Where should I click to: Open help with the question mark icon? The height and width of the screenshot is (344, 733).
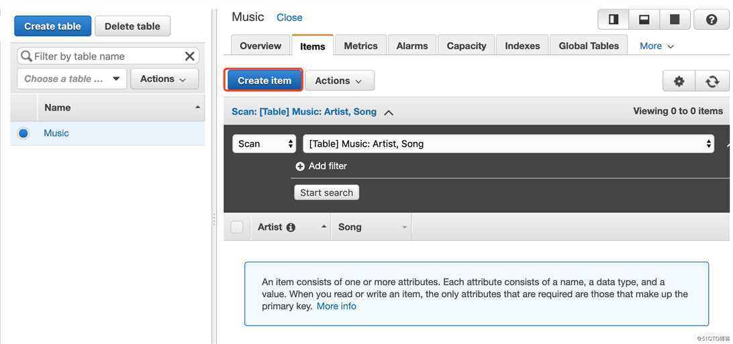click(712, 19)
